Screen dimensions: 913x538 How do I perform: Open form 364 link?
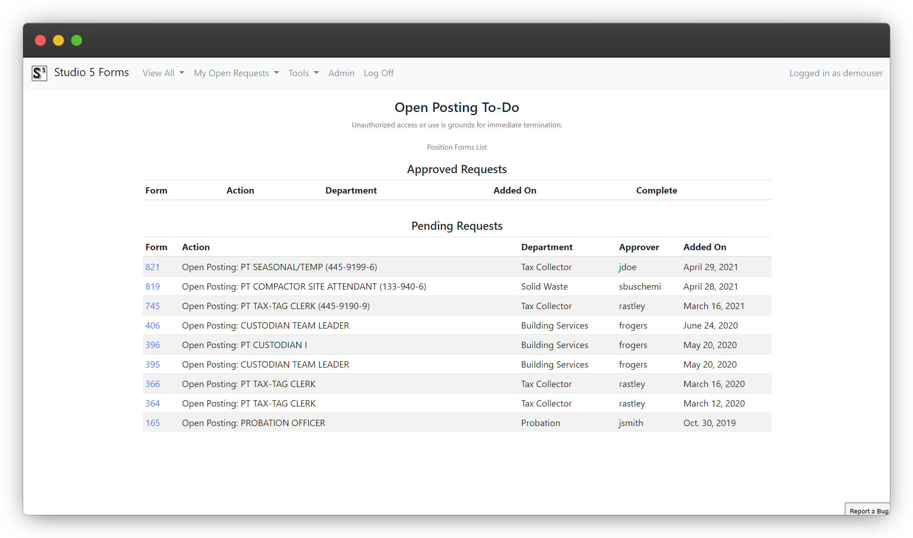(x=152, y=403)
